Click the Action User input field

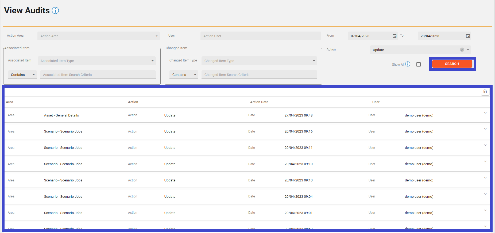click(261, 36)
